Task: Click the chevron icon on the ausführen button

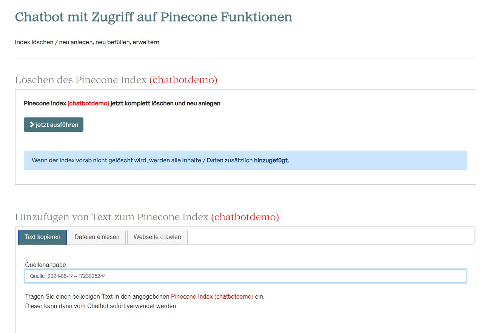Action: 32,125
